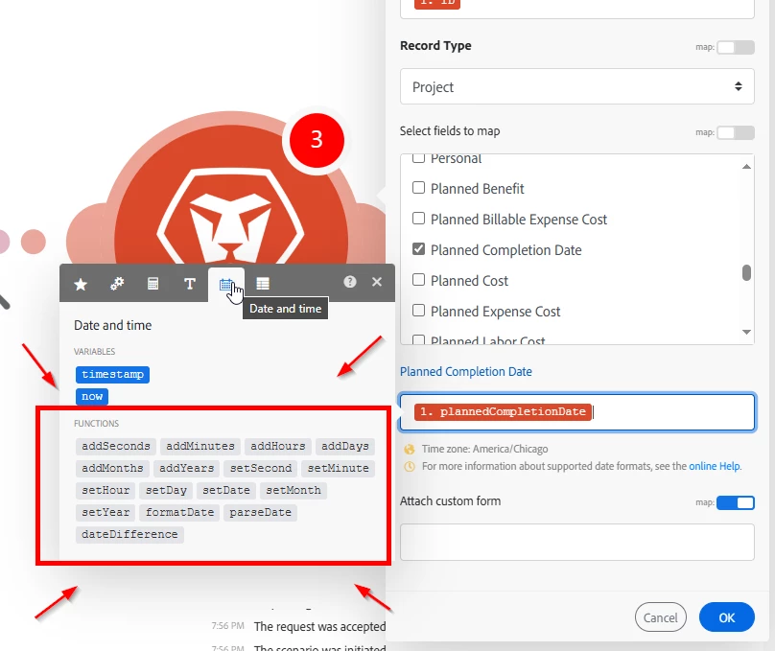Click the clock icon beside date format info
Image resolution: width=775 pixels, height=651 pixels.
(x=410, y=466)
